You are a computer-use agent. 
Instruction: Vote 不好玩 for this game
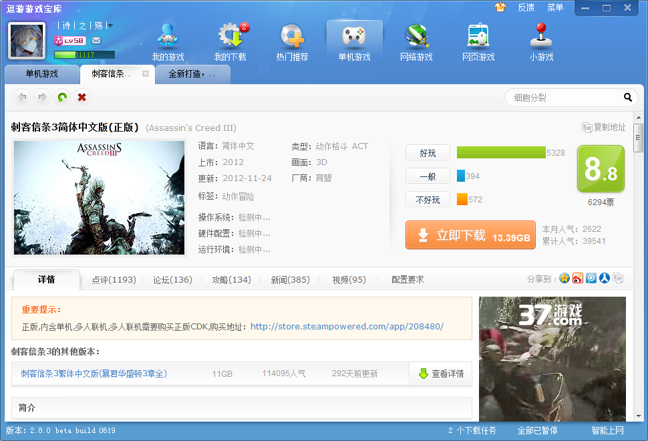(x=428, y=200)
